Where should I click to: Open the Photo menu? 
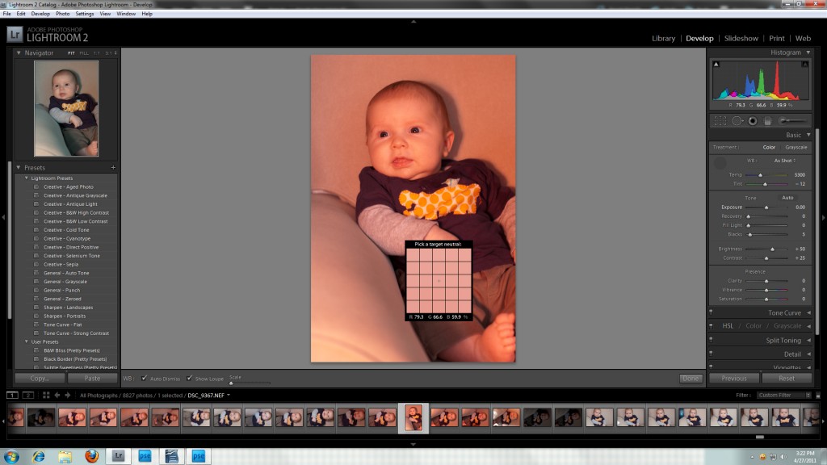coord(63,14)
